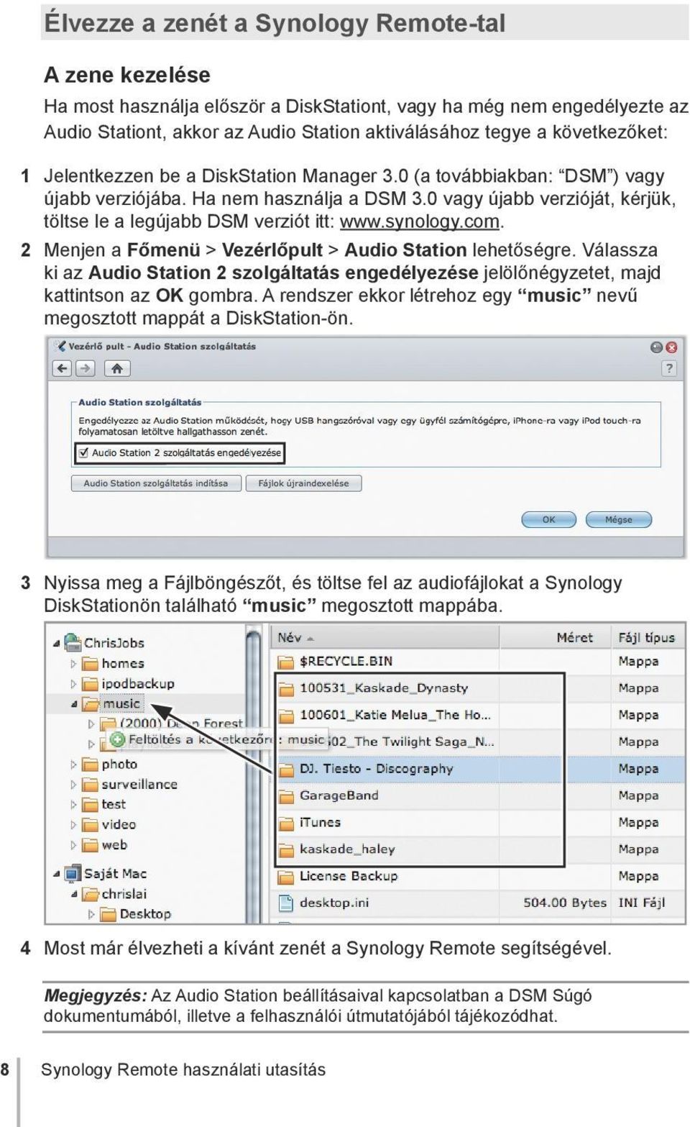Click the web folder icon

(x=90, y=844)
